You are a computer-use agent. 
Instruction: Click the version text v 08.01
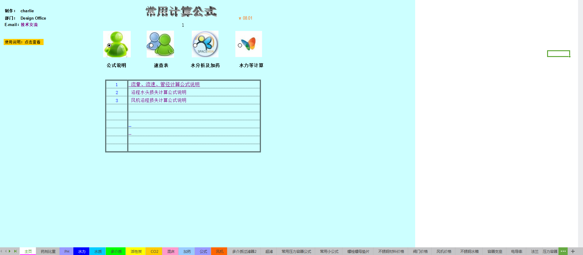tap(245, 18)
